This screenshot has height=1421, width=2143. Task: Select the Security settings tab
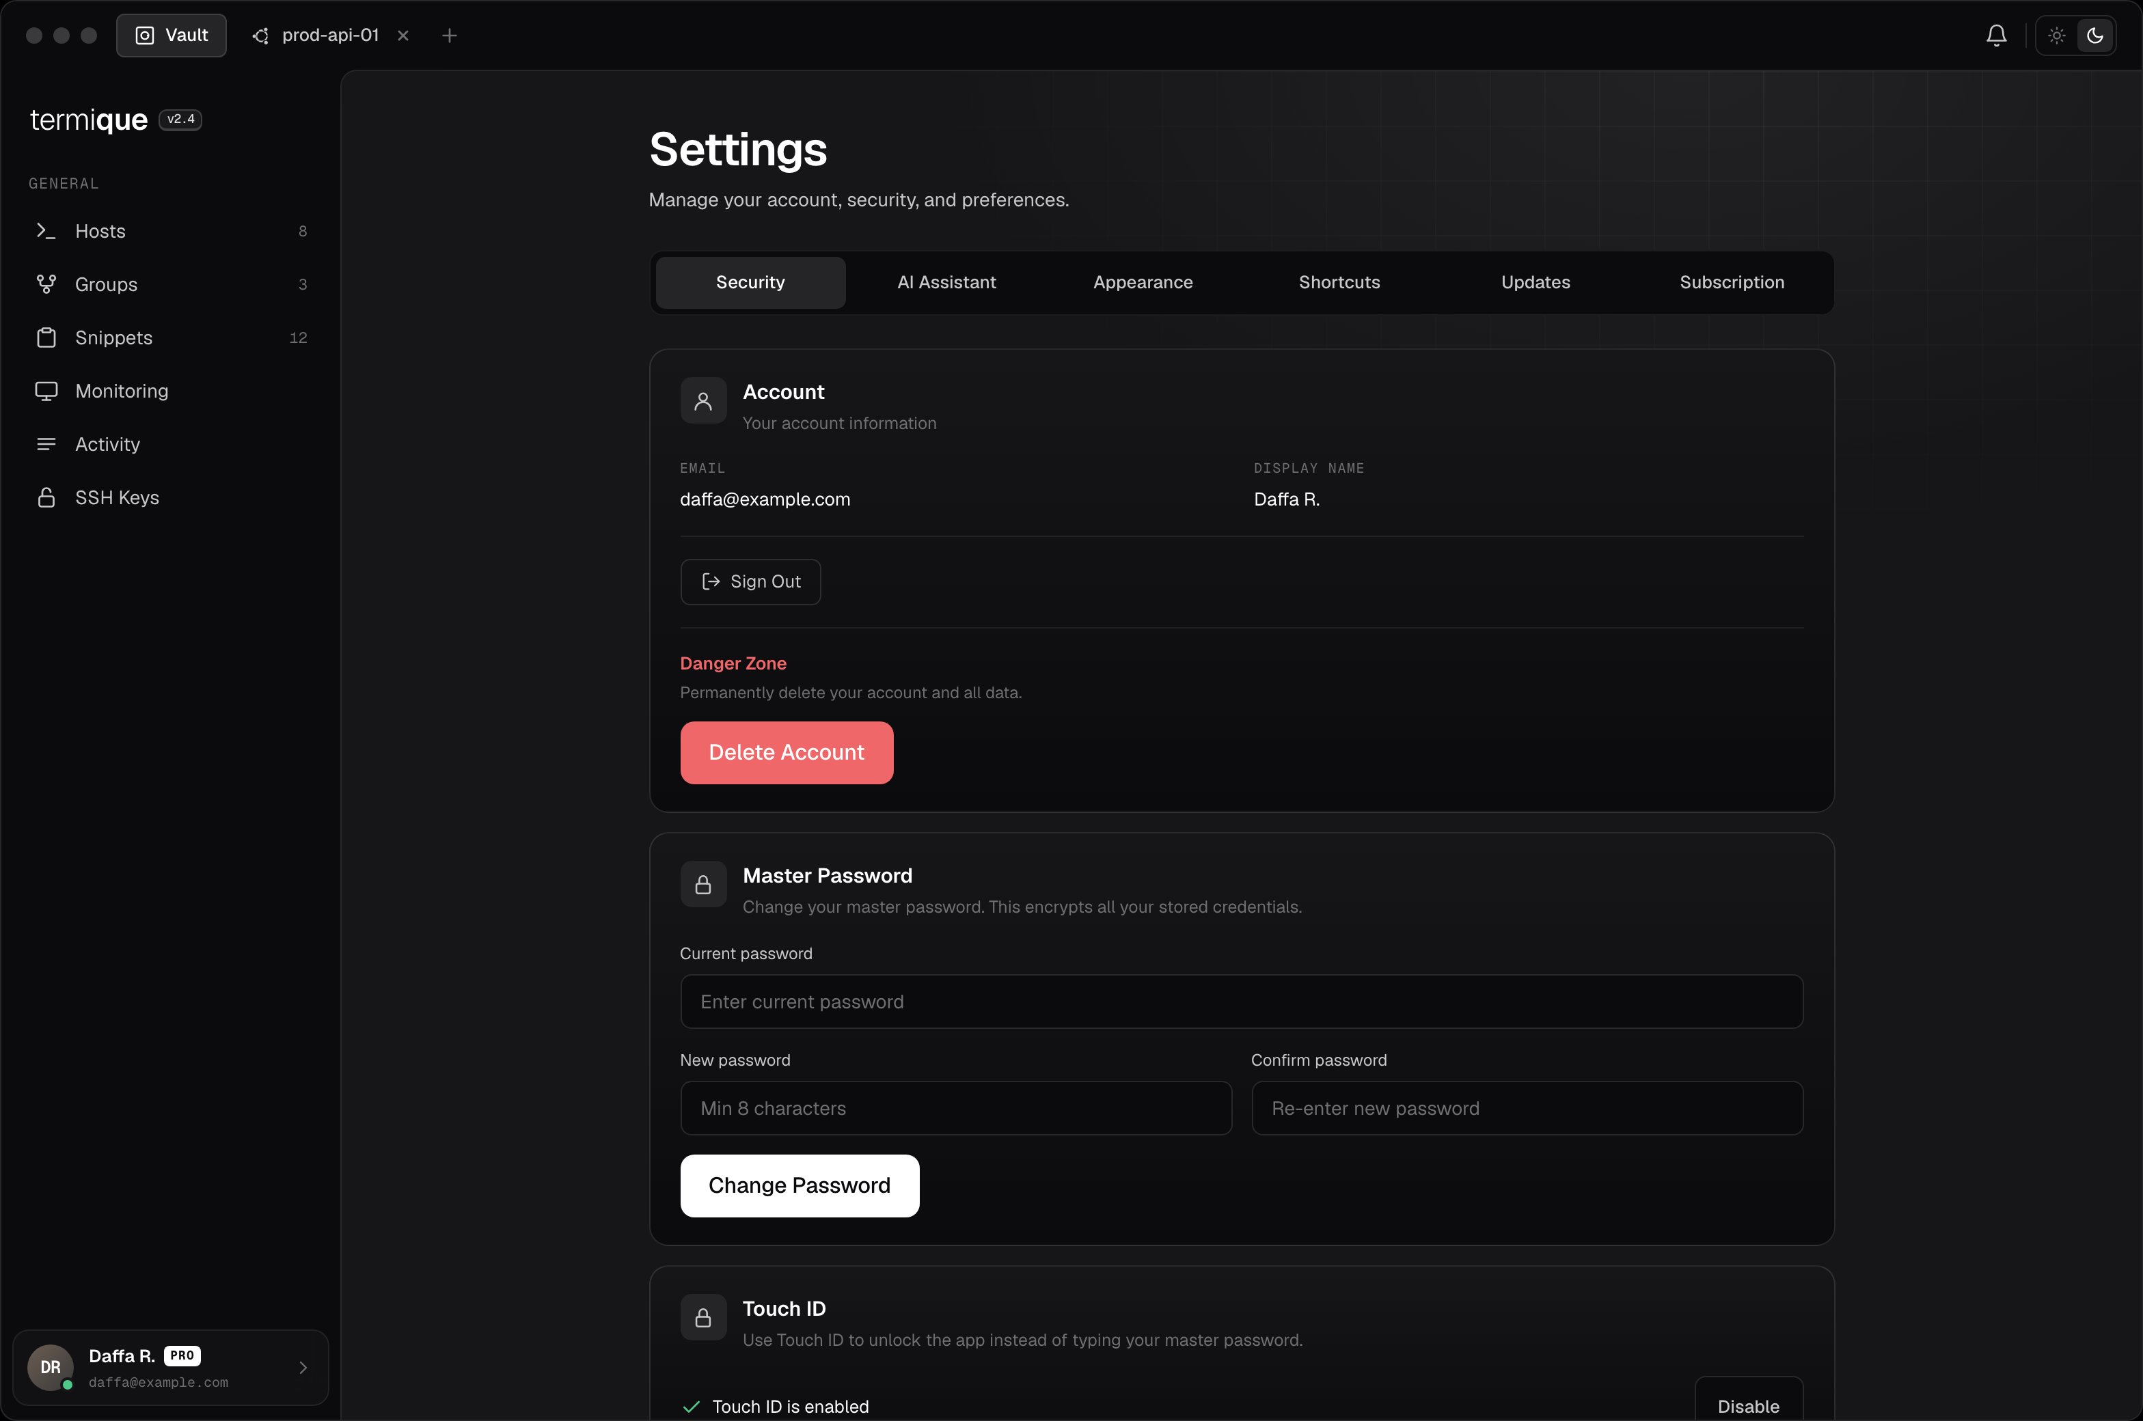[x=750, y=283]
